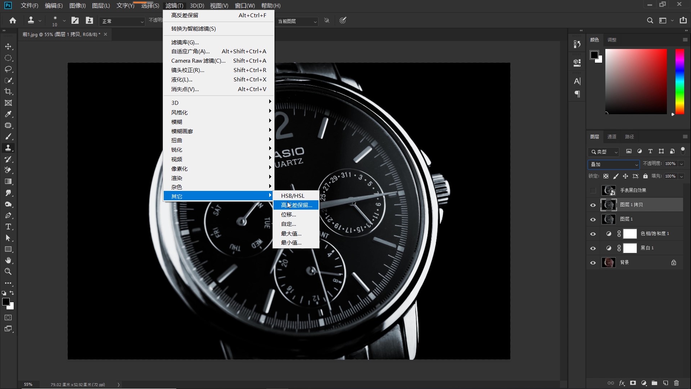The width and height of the screenshot is (691, 389).
Task: Show the 手表黑白效果 layer
Action: [593, 190]
